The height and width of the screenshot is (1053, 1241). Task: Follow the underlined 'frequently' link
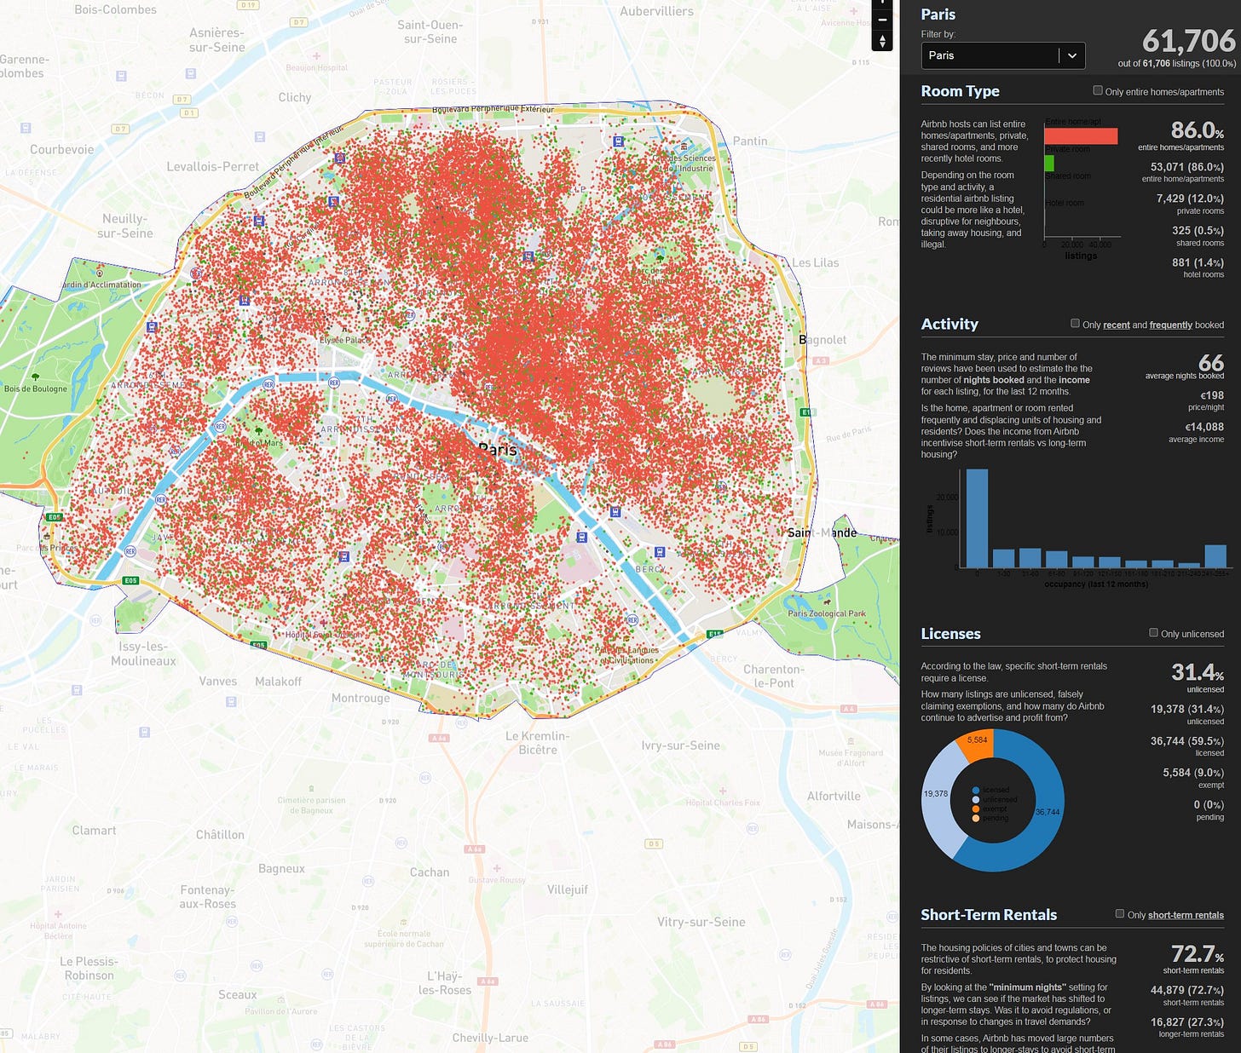point(1170,325)
